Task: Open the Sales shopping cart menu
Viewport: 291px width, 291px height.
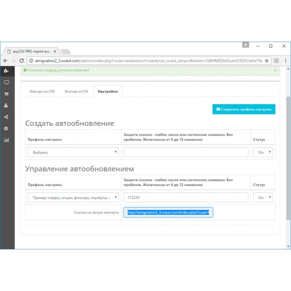Action: [x=6, y=94]
